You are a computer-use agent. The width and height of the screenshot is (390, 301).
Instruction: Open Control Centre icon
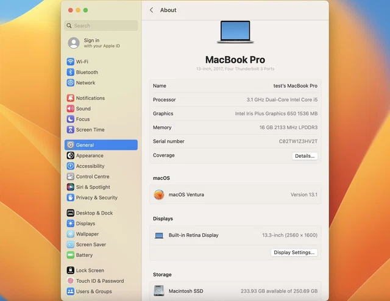point(71,176)
